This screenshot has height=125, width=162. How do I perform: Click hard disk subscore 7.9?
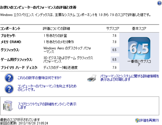(x=114, y=67)
